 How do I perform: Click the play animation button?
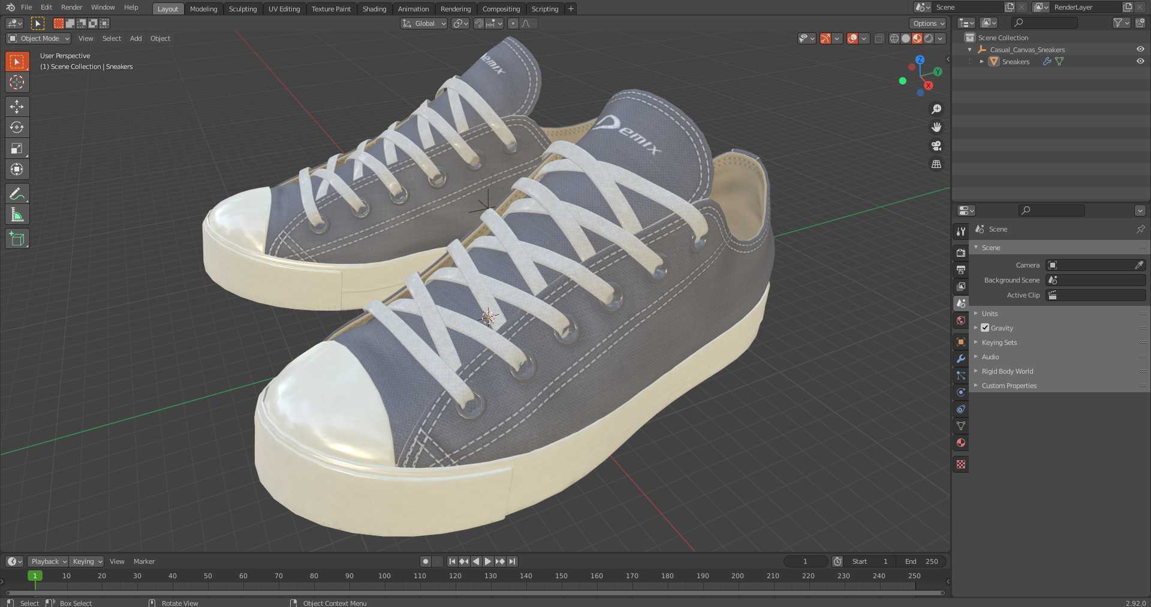click(x=487, y=561)
